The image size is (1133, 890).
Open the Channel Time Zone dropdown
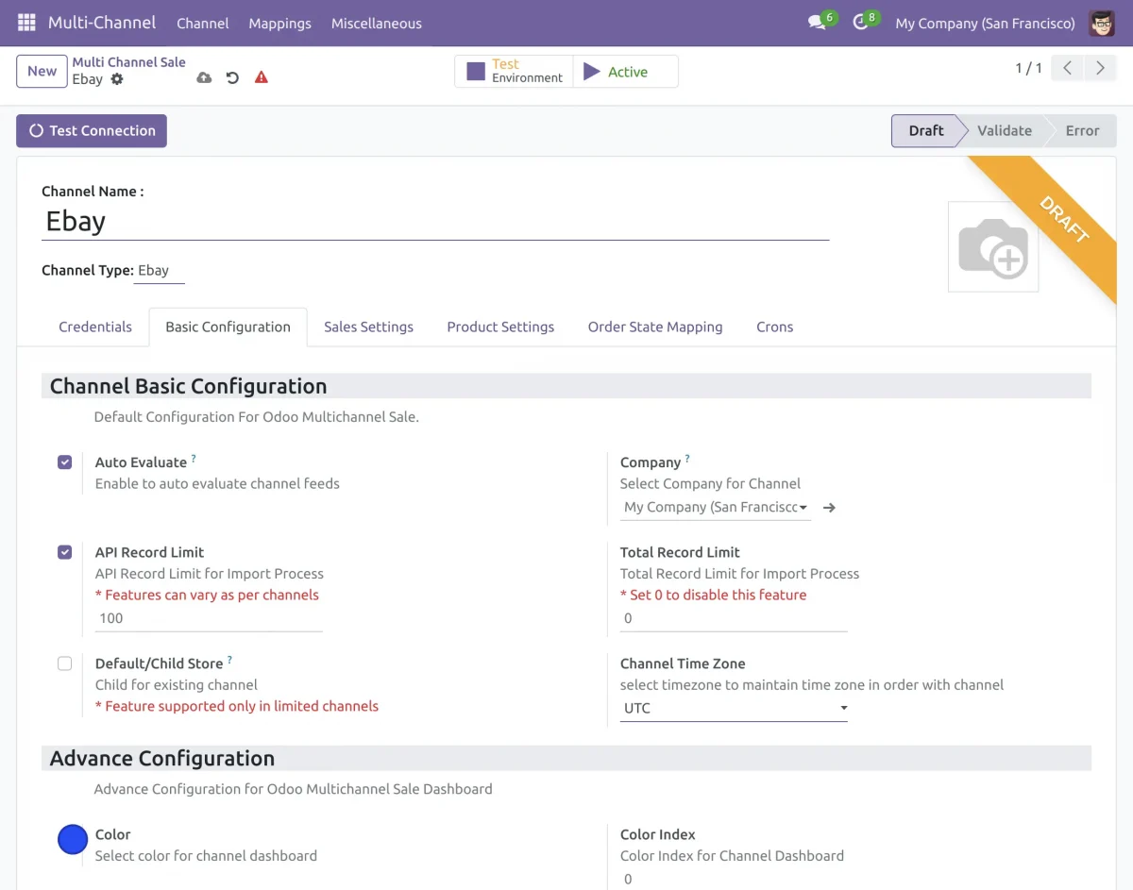734,709
